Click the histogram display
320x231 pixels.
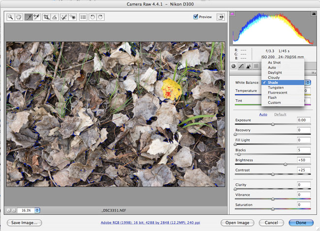273,29
